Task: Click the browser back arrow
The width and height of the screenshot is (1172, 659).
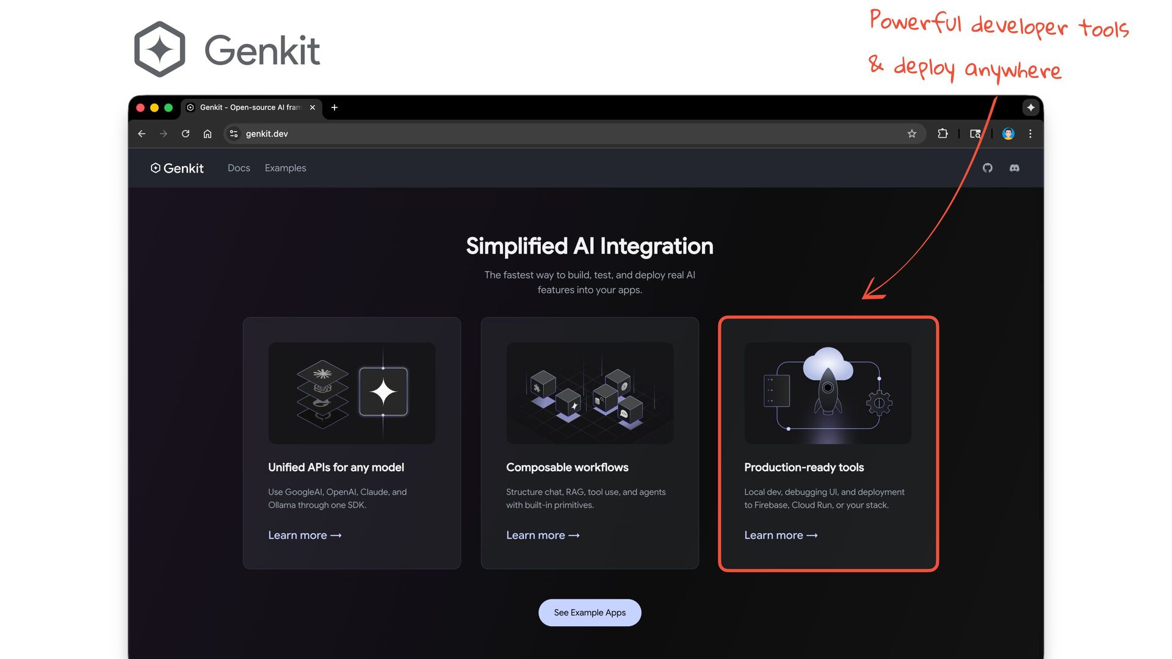Action: coord(142,134)
